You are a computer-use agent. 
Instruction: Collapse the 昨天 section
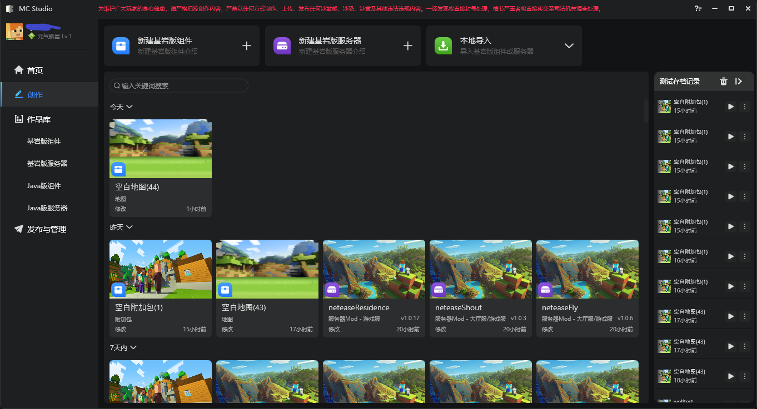(x=130, y=227)
